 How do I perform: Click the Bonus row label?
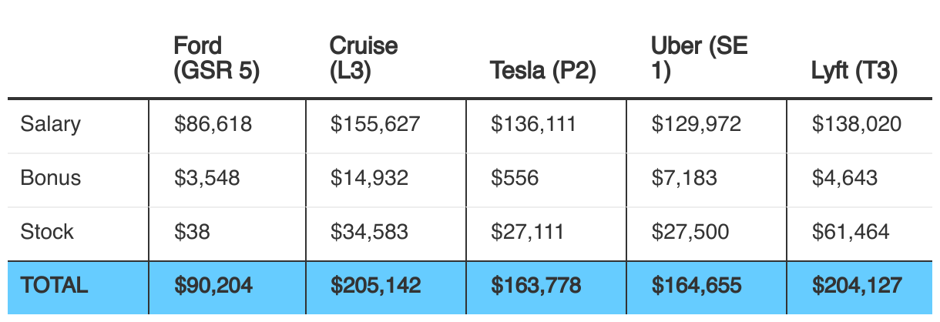pos(51,178)
